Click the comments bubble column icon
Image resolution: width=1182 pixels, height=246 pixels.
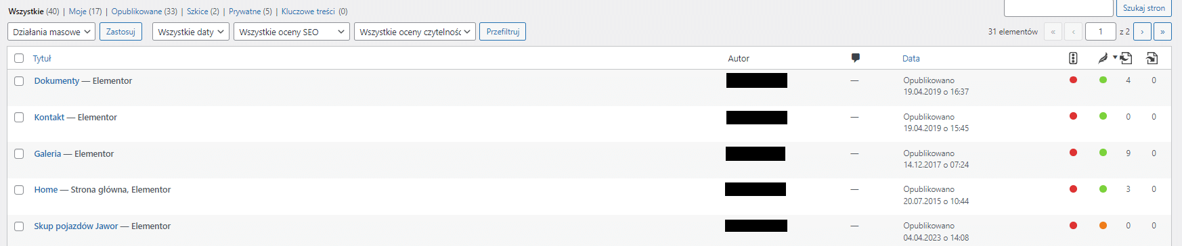point(855,58)
